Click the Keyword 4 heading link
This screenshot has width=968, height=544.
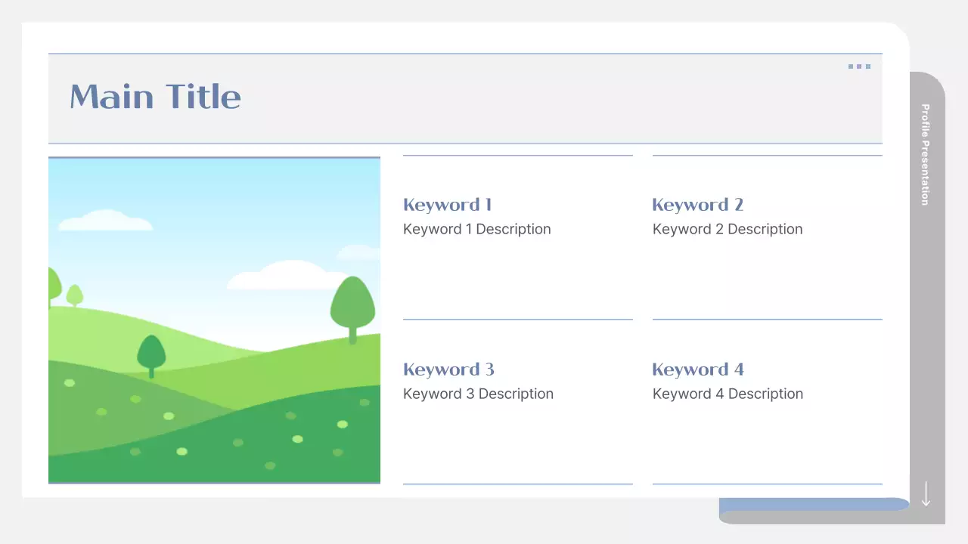697,369
